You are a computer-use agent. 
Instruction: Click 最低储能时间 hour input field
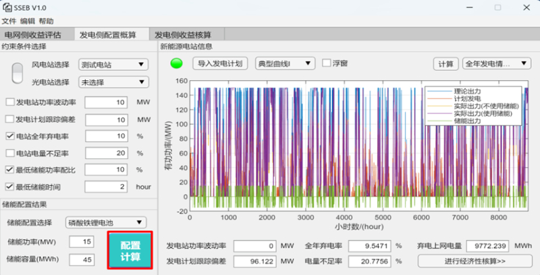point(106,187)
